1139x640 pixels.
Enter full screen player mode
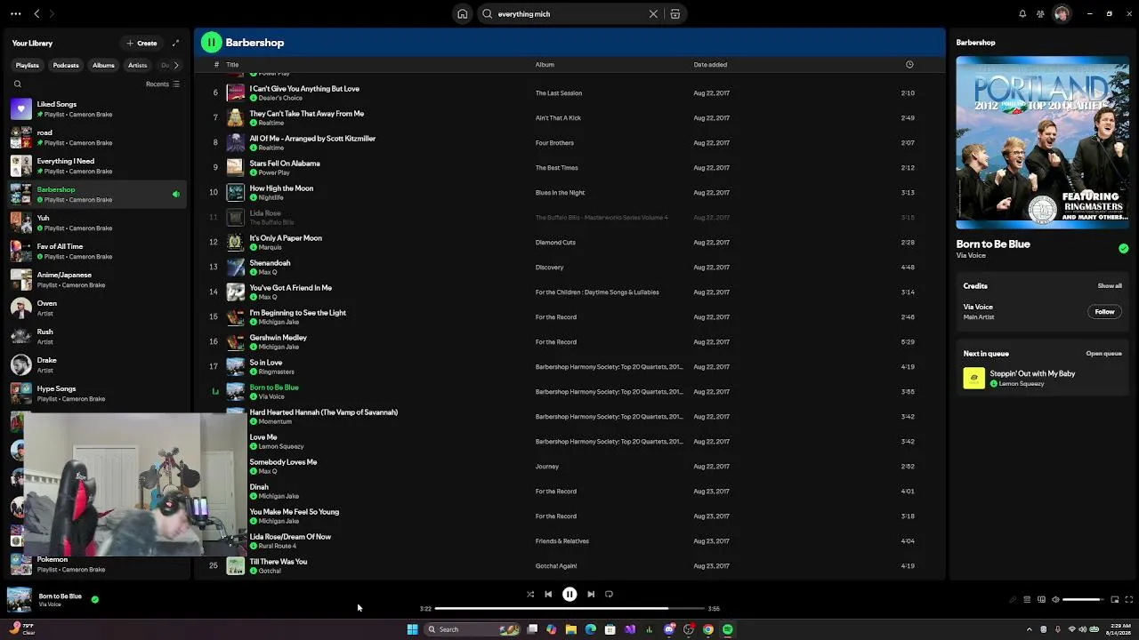[1128, 599]
